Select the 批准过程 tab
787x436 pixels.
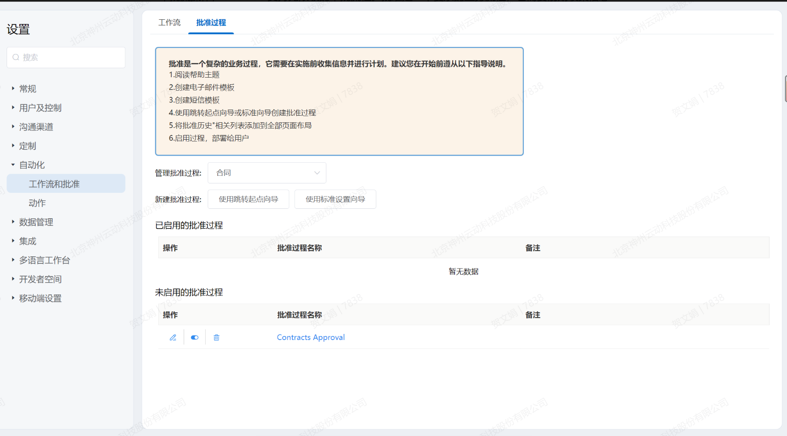click(211, 23)
